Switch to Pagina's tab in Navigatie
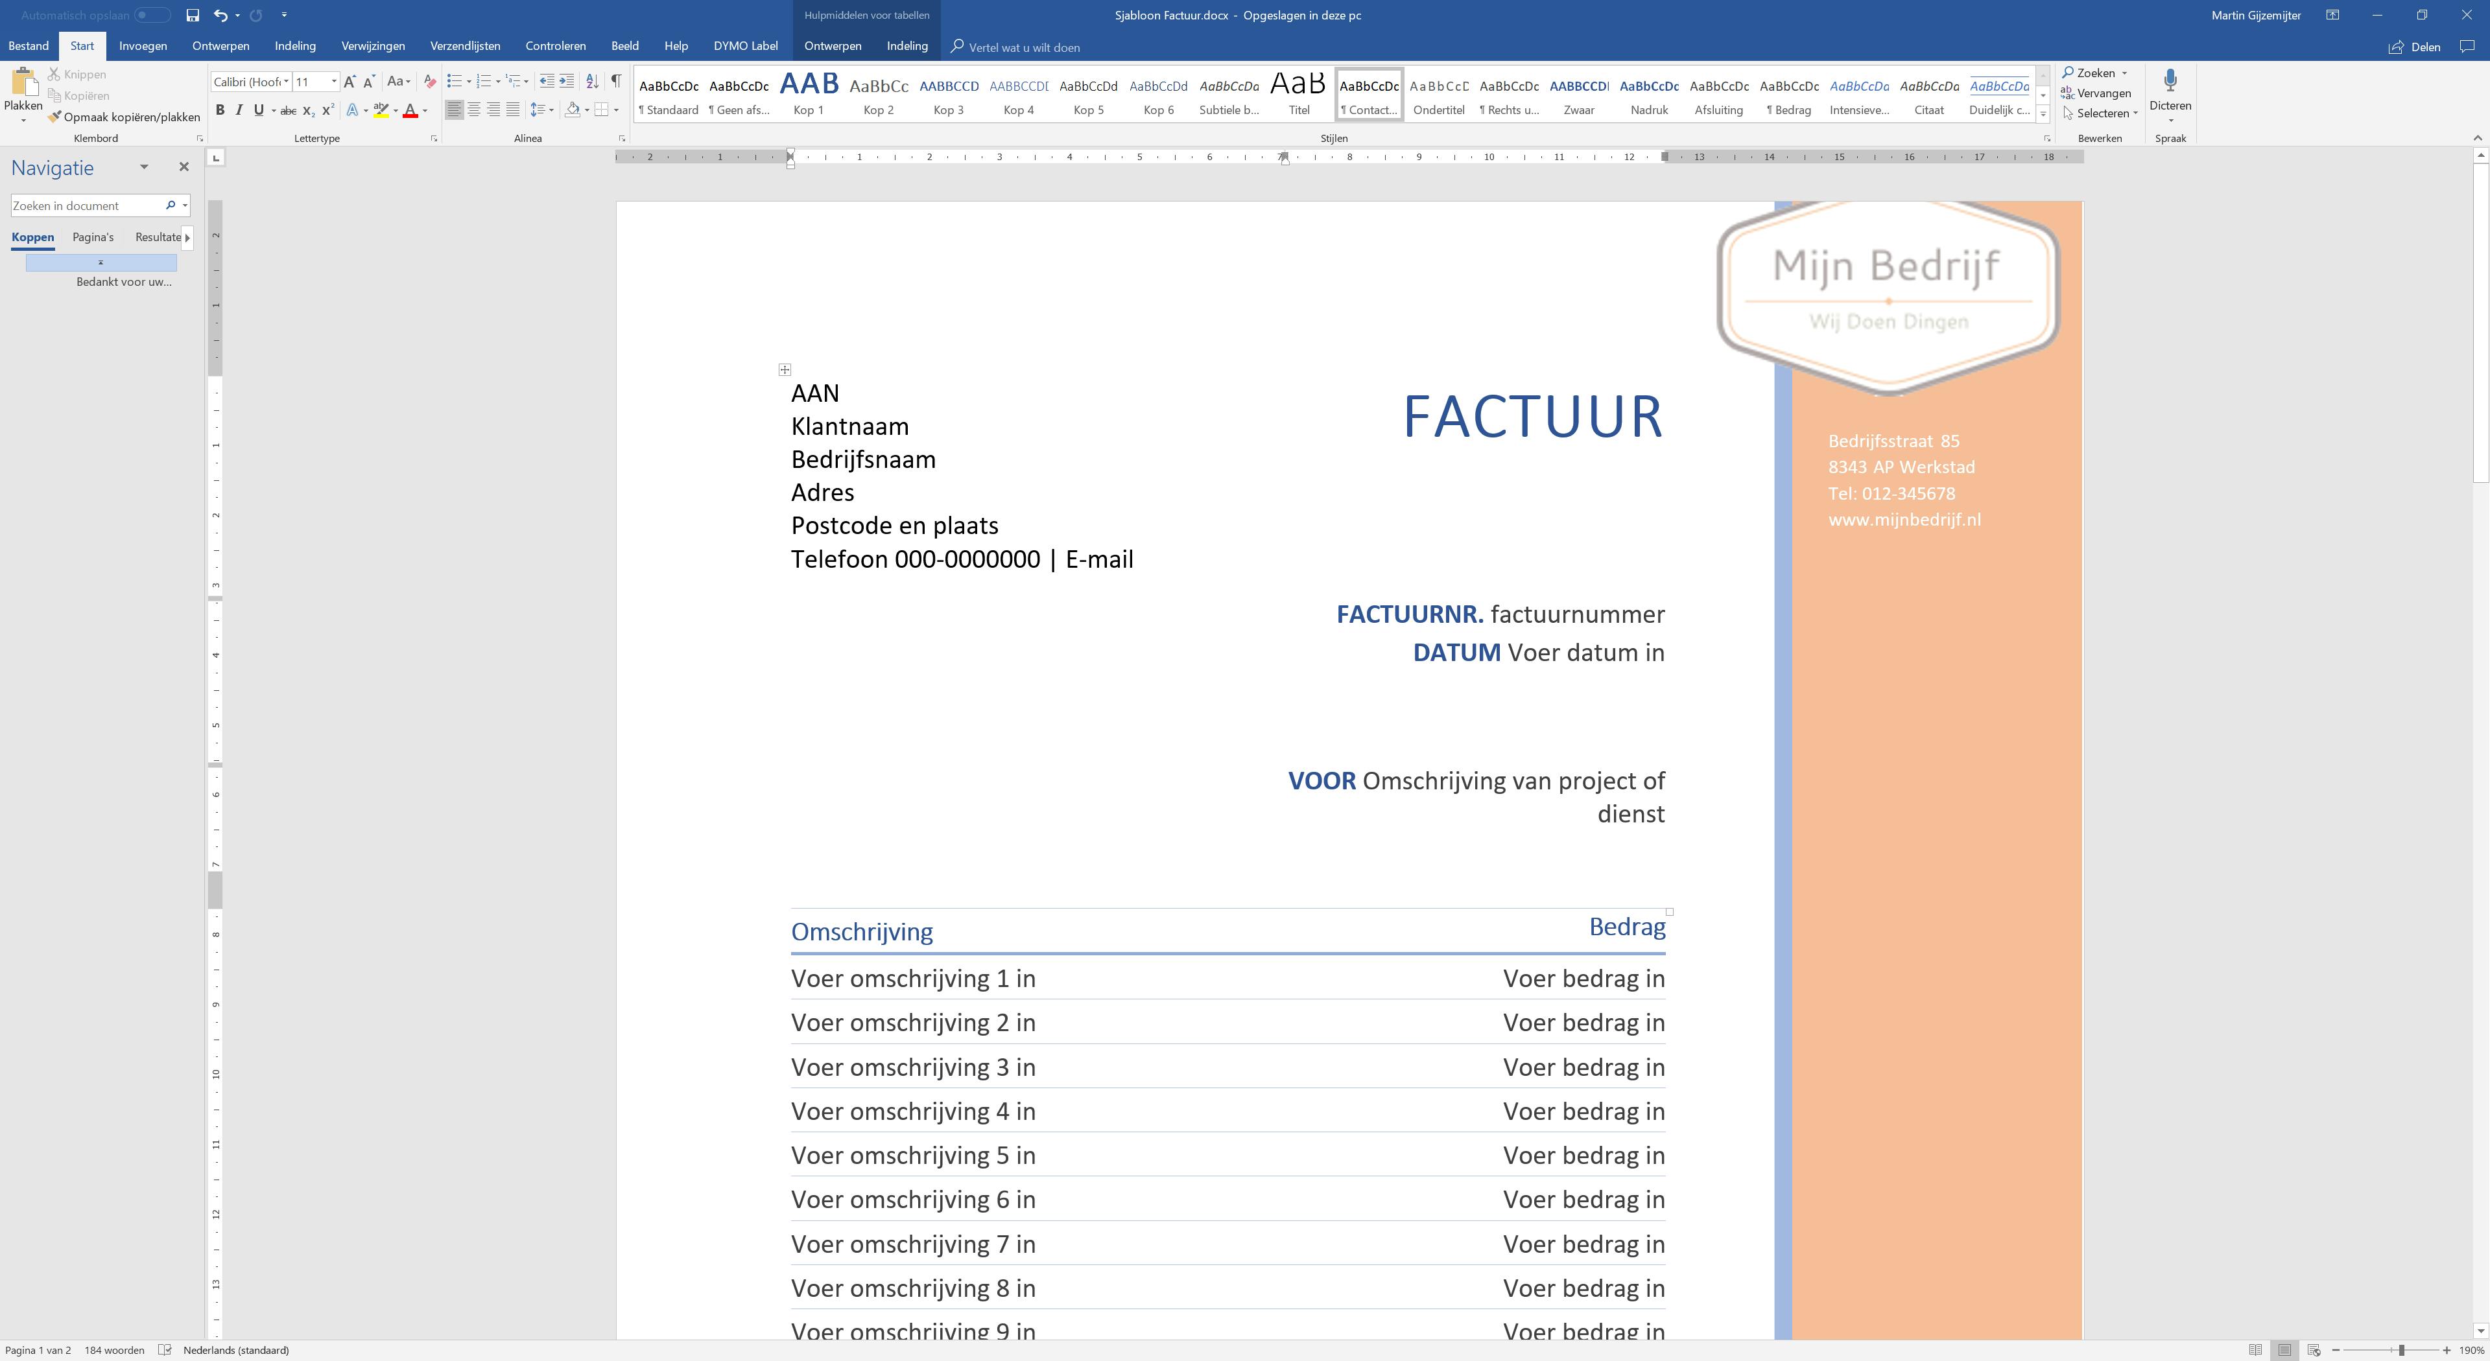2490x1361 pixels. click(x=93, y=237)
